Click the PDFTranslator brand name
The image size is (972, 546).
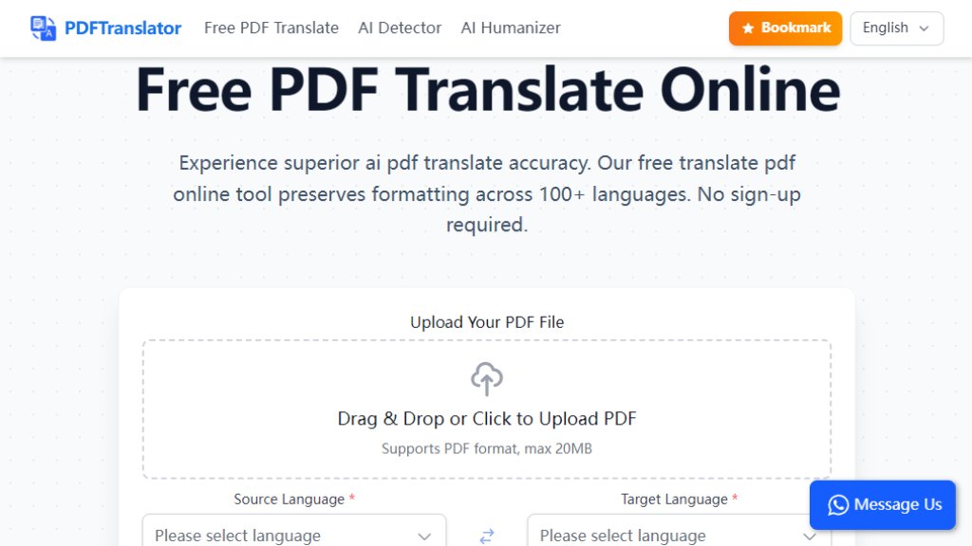click(x=122, y=28)
